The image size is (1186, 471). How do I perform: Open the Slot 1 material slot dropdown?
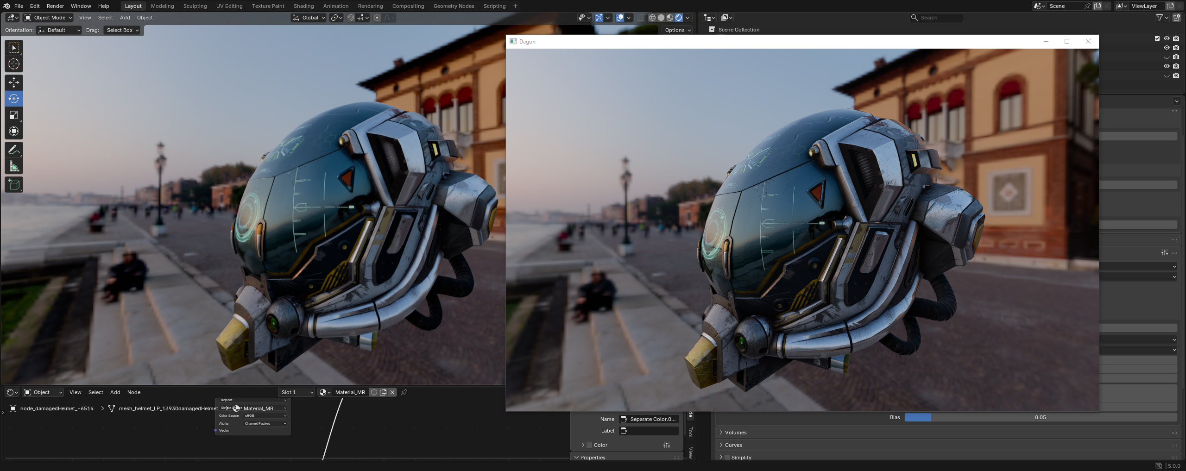click(296, 392)
